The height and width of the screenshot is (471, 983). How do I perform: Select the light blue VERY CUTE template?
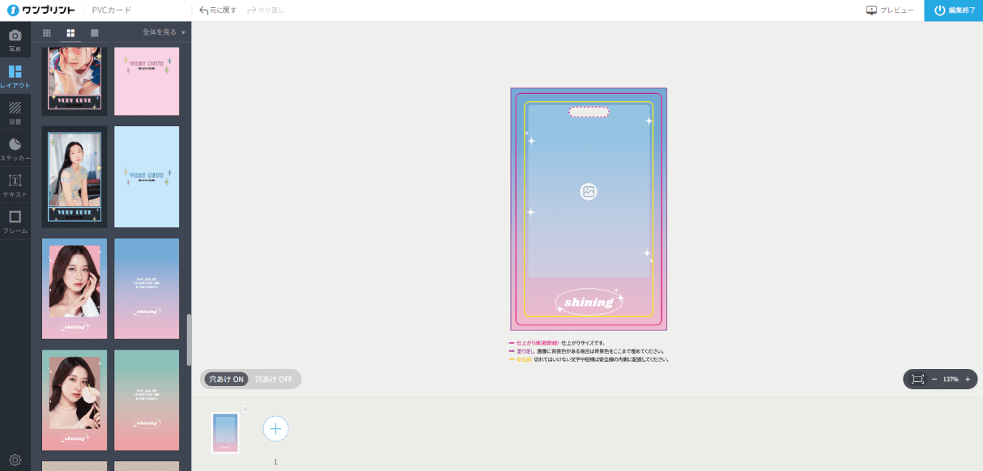[x=147, y=176]
